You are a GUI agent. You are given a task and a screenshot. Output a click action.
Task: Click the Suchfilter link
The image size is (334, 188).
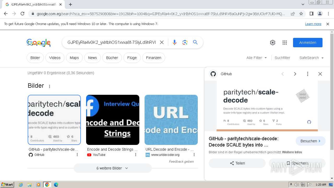[282, 58]
